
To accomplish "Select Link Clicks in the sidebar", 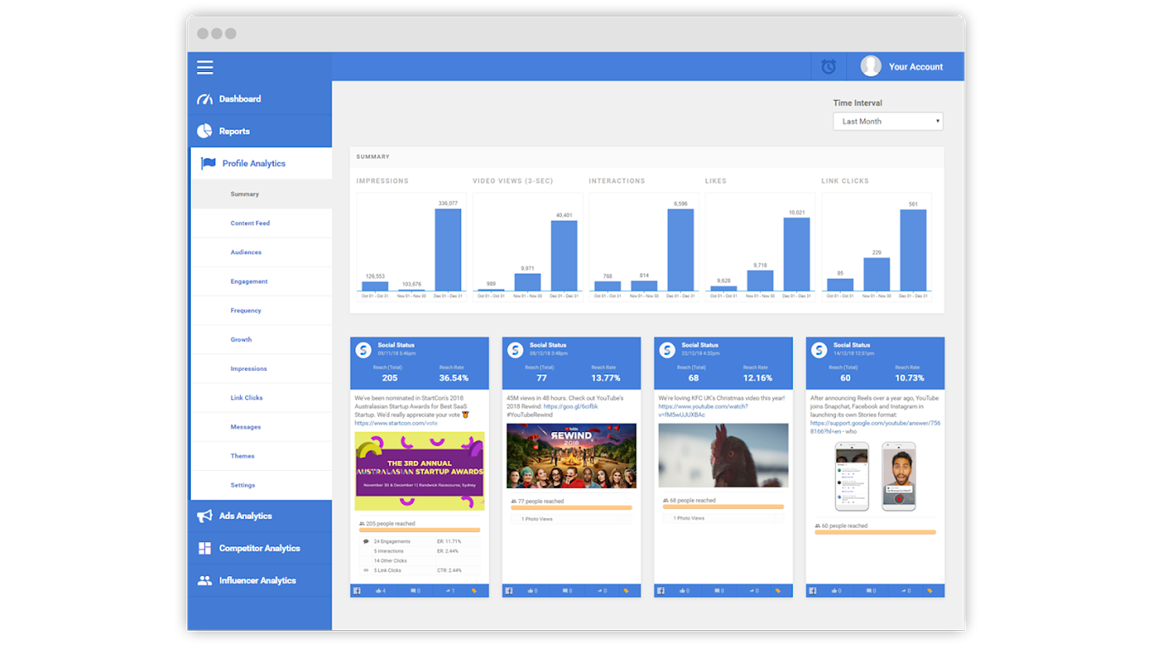I will coord(247,397).
